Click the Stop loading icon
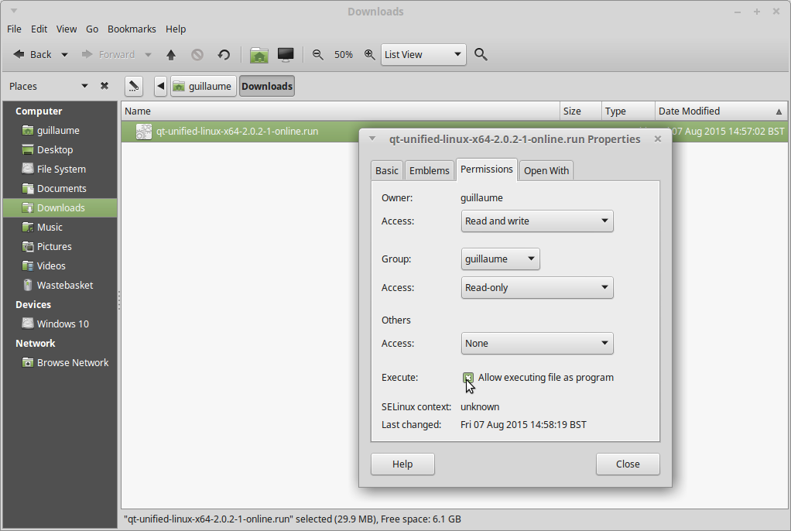 [x=197, y=54]
